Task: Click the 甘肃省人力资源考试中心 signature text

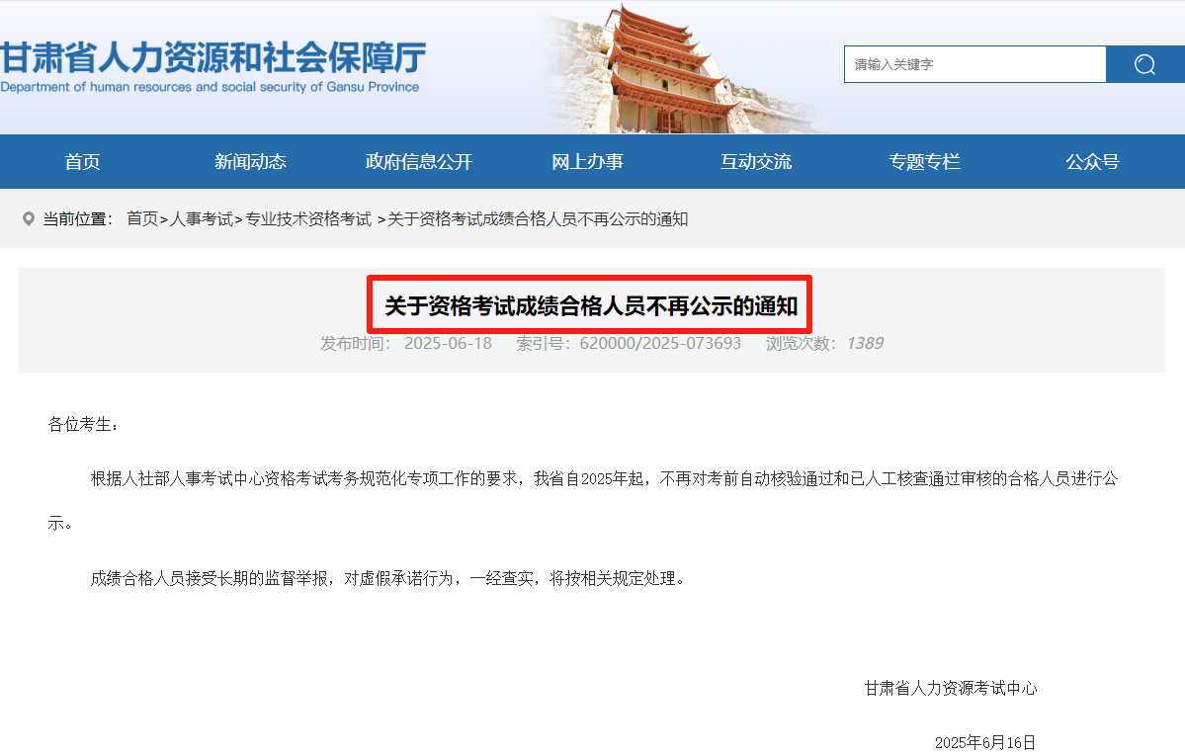Action: [x=951, y=688]
